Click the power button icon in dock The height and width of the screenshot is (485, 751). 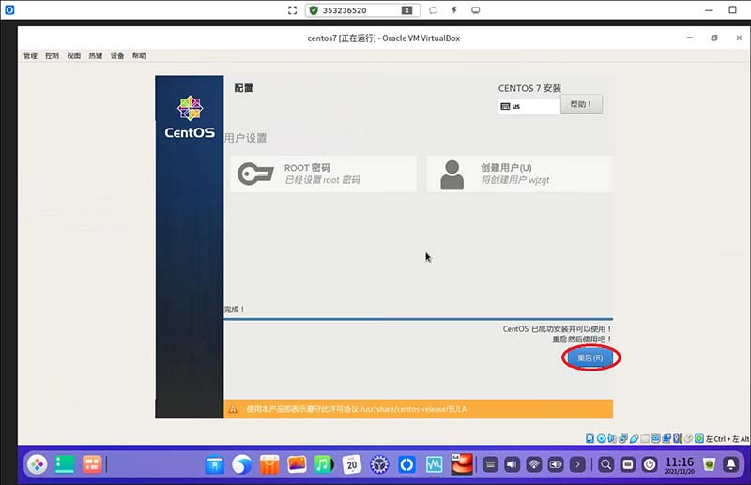tap(650, 464)
